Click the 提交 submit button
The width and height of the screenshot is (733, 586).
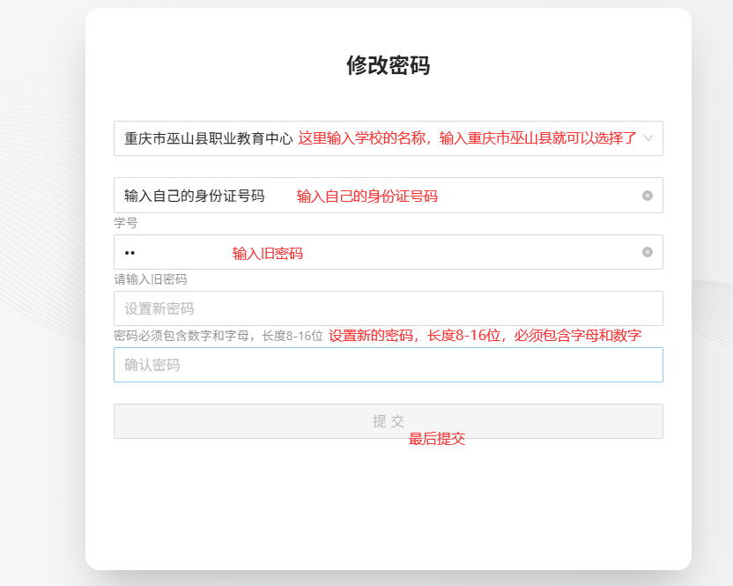tap(388, 420)
